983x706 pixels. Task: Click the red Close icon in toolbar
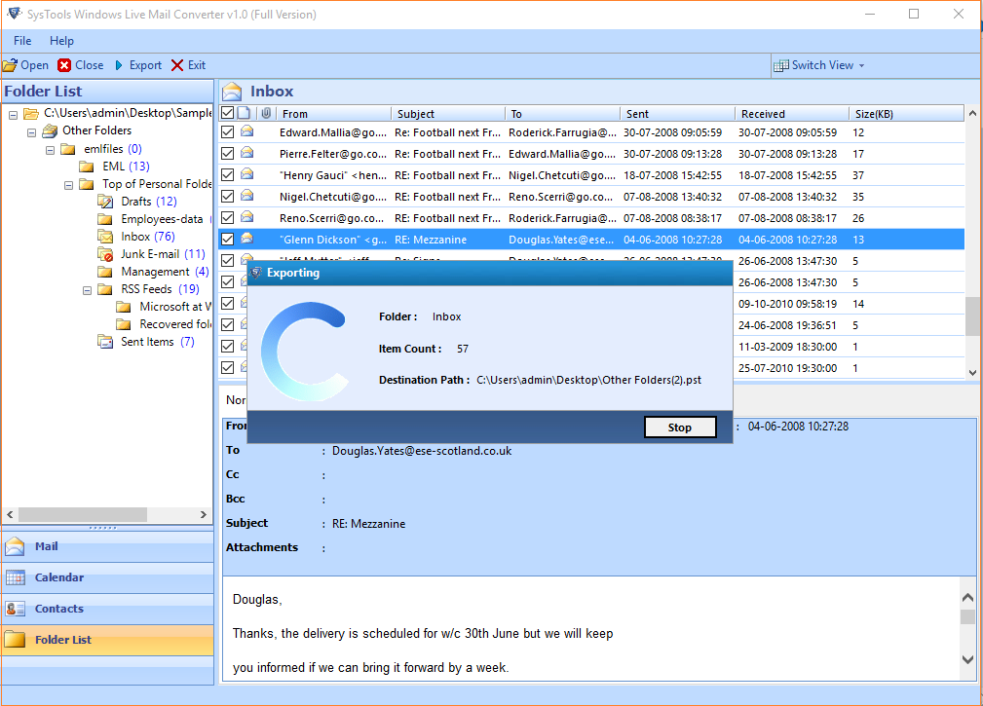tap(64, 65)
